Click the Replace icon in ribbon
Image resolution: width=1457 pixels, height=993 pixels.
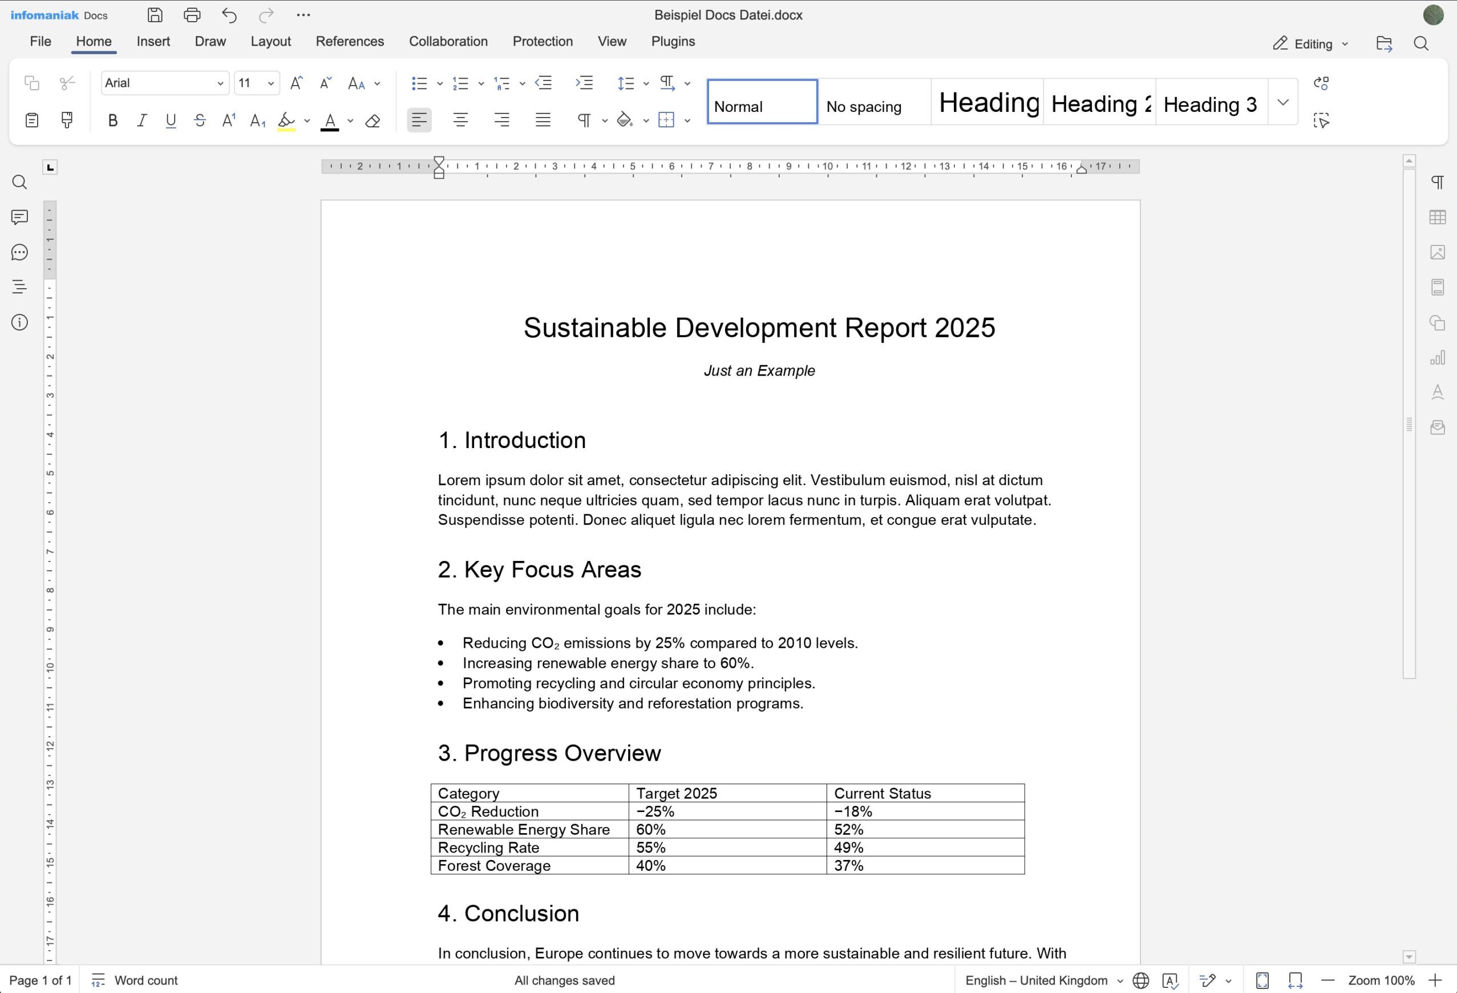(1321, 83)
